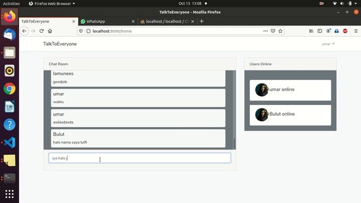Open Rhythmbox from the dock
The height and width of the screenshot is (203, 361).
[x=10, y=70]
